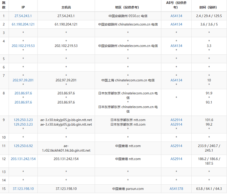This screenshot has width=227, height=194.
Task: Open IP link 61.190.204.121
Action: (x=23, y=24)
